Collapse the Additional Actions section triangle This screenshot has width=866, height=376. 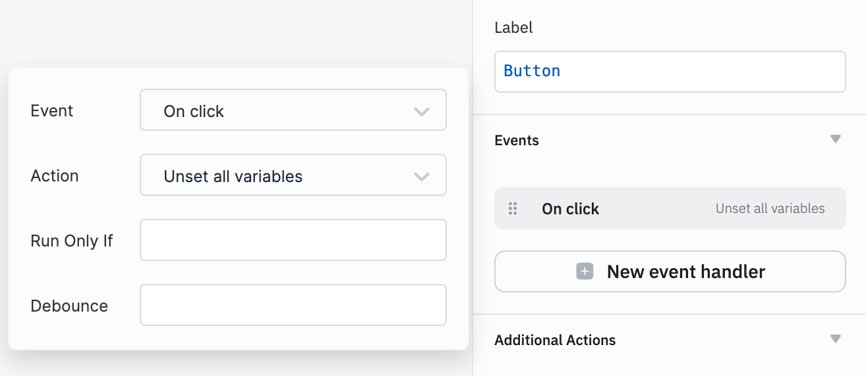[x=836, y=339]
